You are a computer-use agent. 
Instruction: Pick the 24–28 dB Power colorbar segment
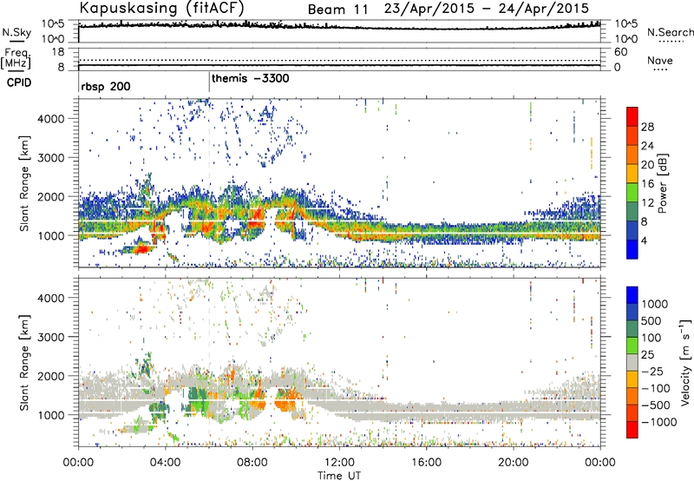(x=632, y=136)
